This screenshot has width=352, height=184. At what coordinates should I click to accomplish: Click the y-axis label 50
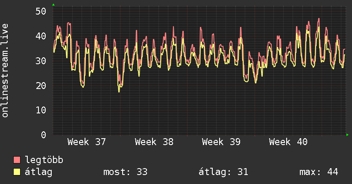tap(41, 11)
